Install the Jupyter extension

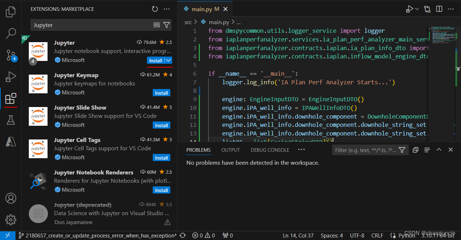(156, 61)
